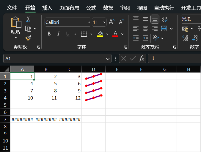Select cell containing 12
The image size is (201, 152).
70,98
